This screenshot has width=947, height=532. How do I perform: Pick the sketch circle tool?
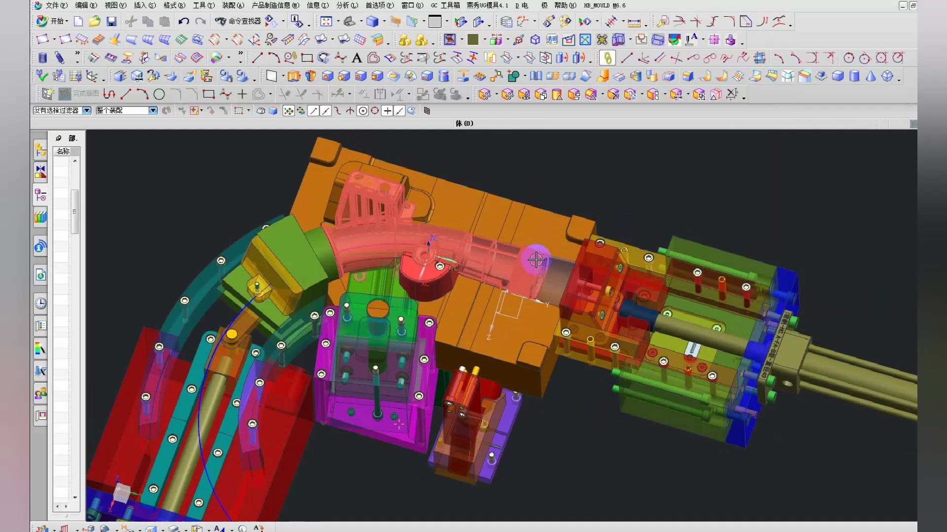159,94
